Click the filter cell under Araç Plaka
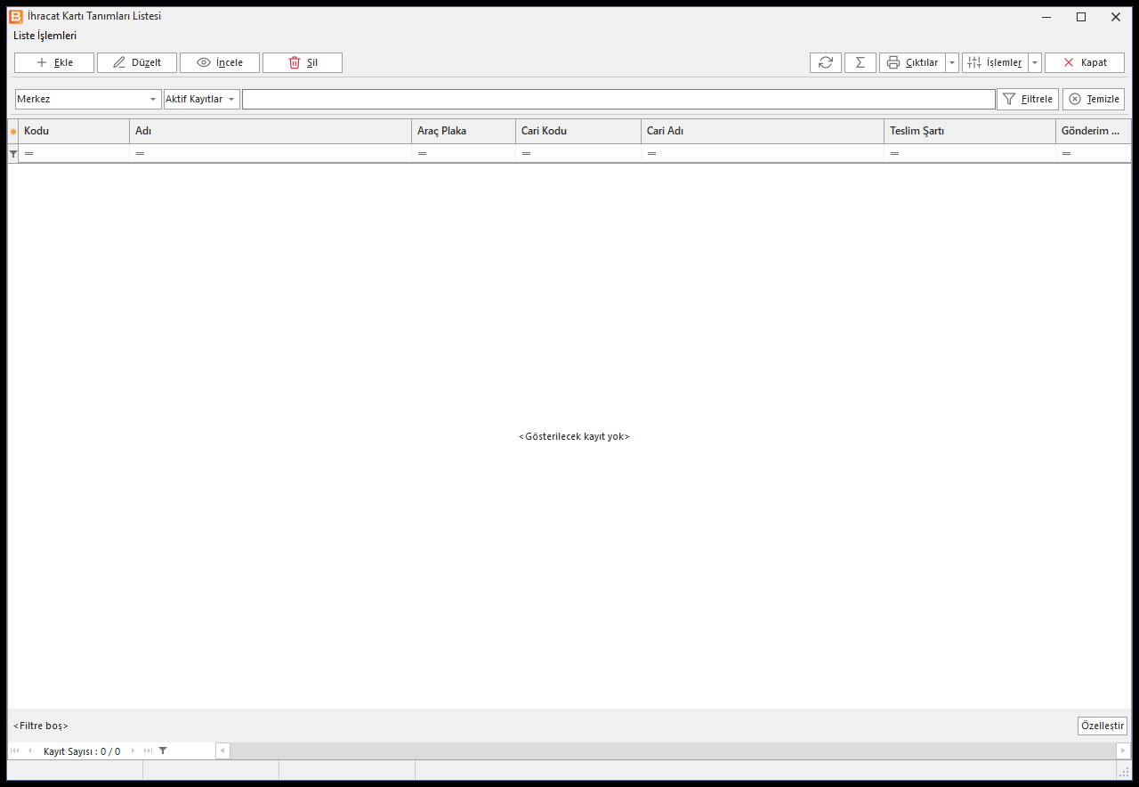1139x787 pixels. click(464, 154)
